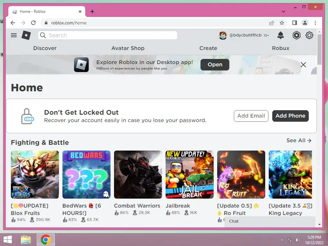This screenshot has width=328, height=246.
Task: Open the @bdycbuhffhcb profile link
Action: point(245,35)
